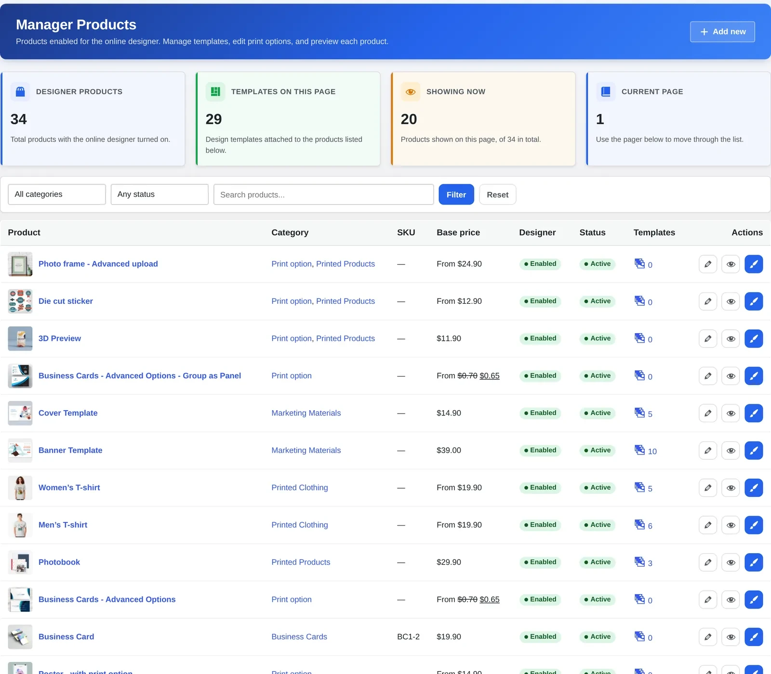Open the Any status dropdown
The image size is (771, 674).
[160, 194]
